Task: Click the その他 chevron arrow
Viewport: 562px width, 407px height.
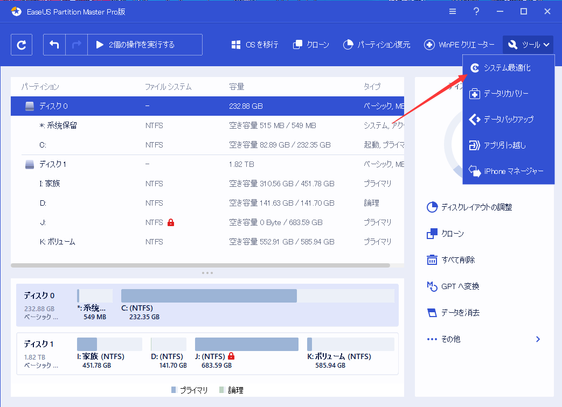Action: coord(538,339)
